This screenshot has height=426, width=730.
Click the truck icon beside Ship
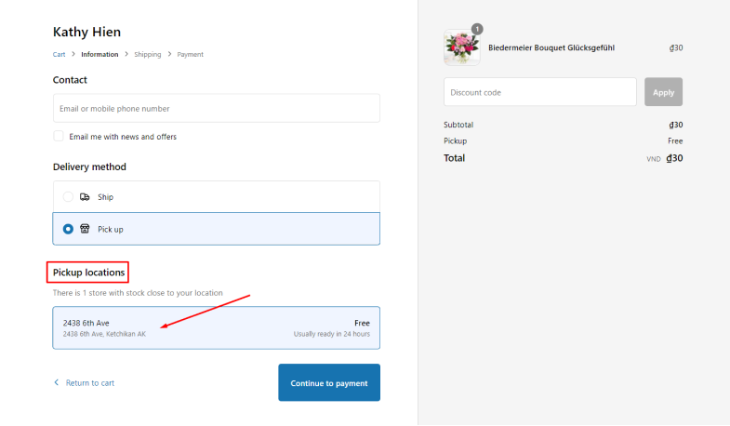[85, 197]
